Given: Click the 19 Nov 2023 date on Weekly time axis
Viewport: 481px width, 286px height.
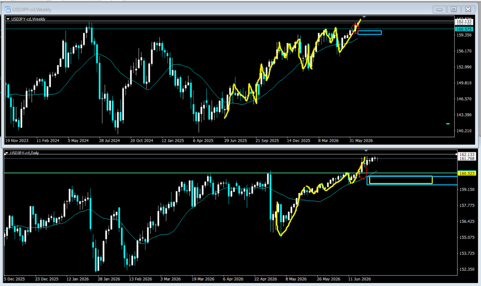Looking at the screenshot, I should click(17, 141).
